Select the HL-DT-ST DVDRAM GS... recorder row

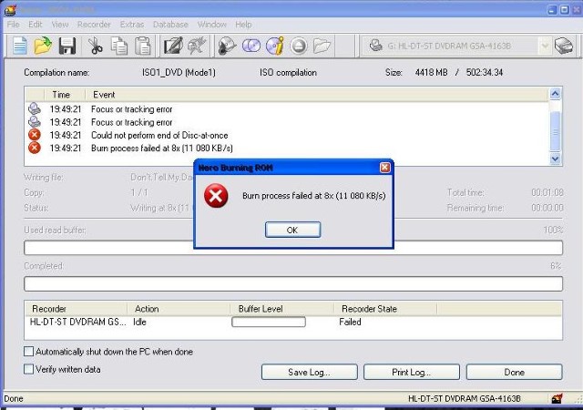(293, 322)
